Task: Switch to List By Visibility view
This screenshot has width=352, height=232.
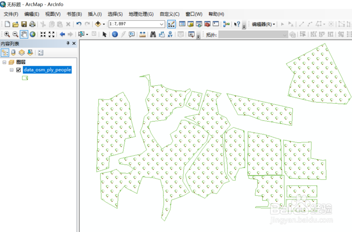Action: coord(21,53)
